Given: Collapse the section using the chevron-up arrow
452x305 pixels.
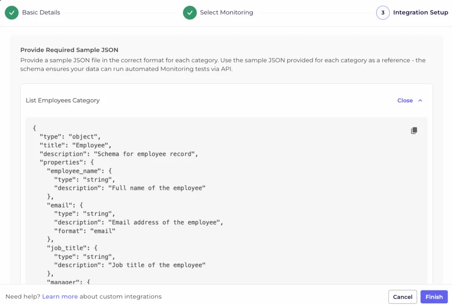Looking at the screenshot, I should click(x=420, y=101).
